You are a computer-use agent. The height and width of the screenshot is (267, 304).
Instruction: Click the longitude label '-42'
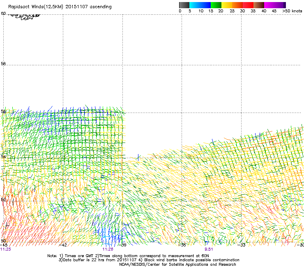[x=63, y=245]
